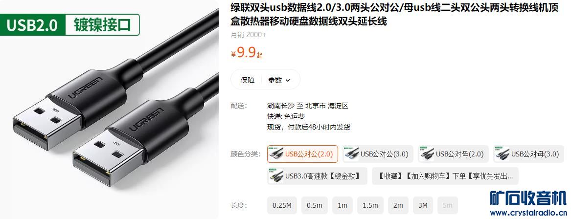The width and height of the screenshot is (571, 219).
Task: Click the product title text
Action: [x=394, y=15]
